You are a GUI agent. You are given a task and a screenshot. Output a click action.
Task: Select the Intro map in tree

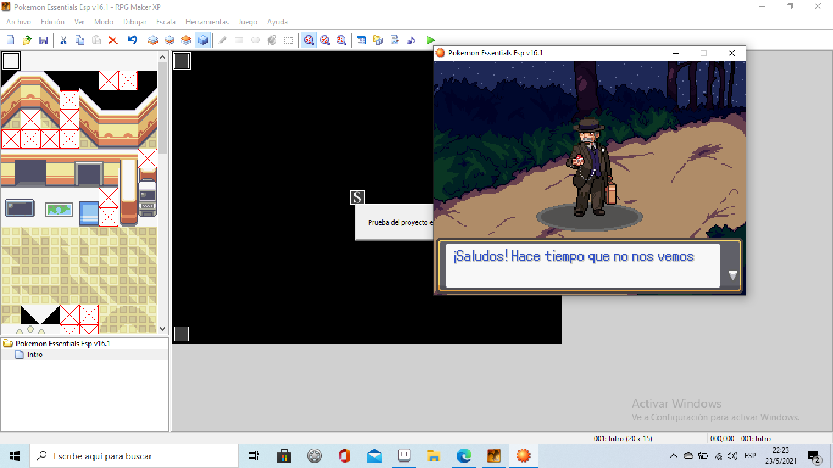pyautogui.click(x=35, y=355)
